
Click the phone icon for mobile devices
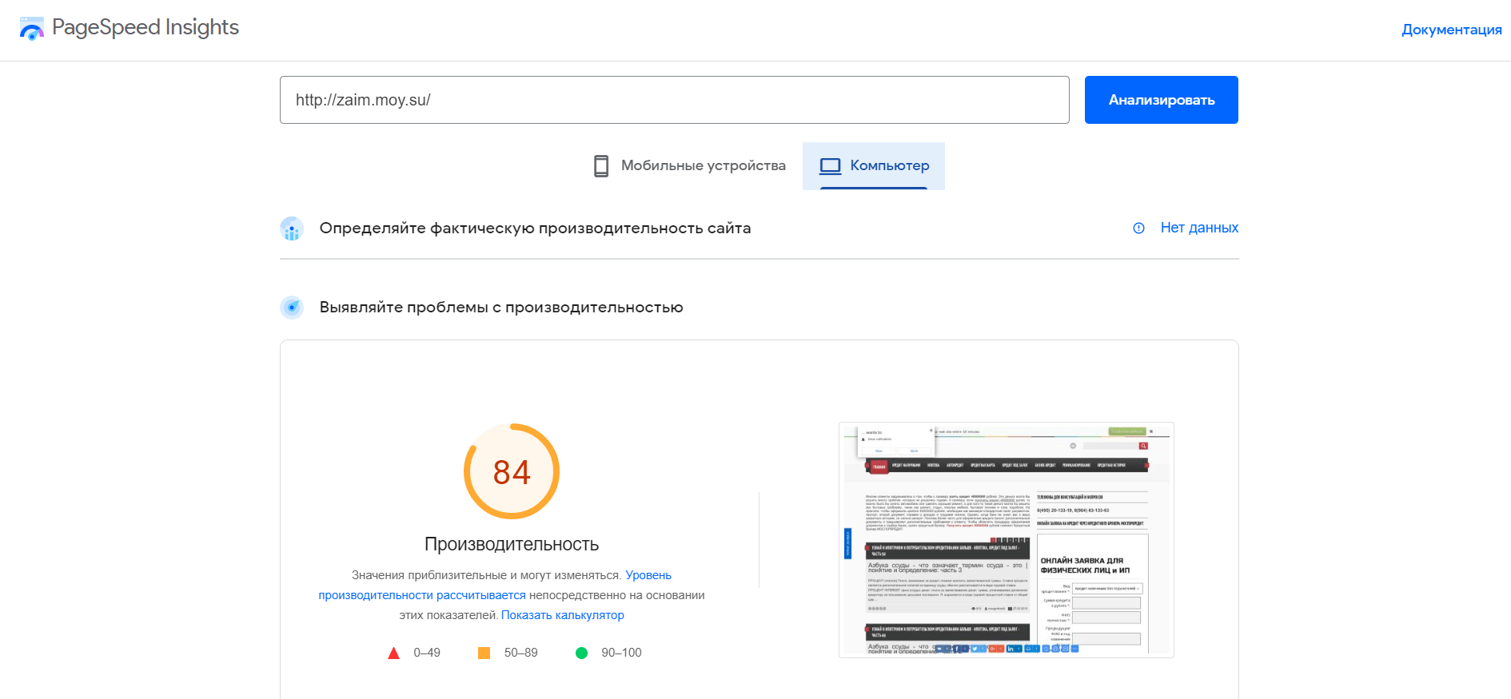(x=601, y=165)
